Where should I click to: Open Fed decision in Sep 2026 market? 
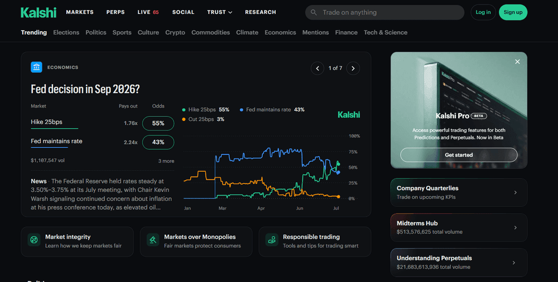tap(85, 89)
